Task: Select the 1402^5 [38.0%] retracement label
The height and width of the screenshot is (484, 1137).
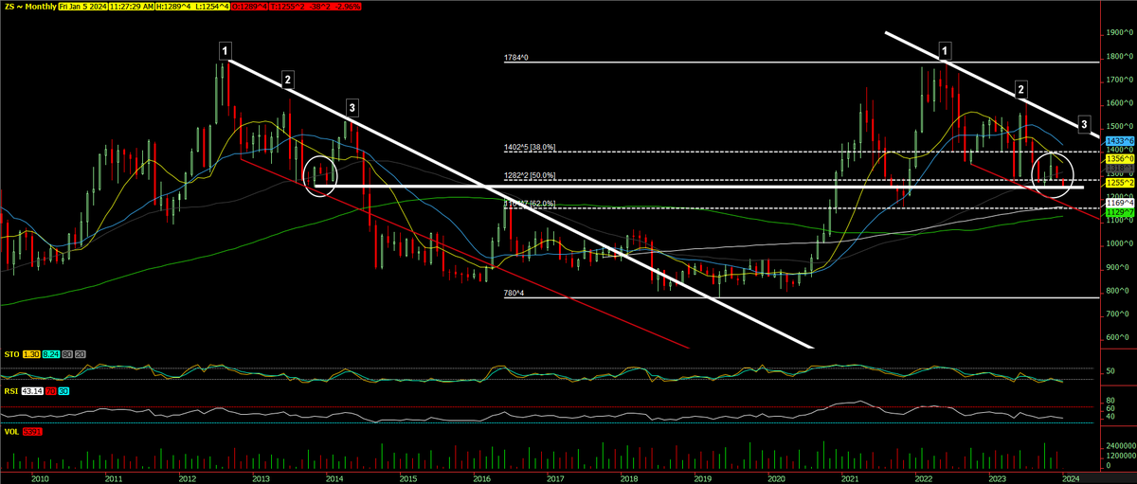Action: click(x=530, y=147)
